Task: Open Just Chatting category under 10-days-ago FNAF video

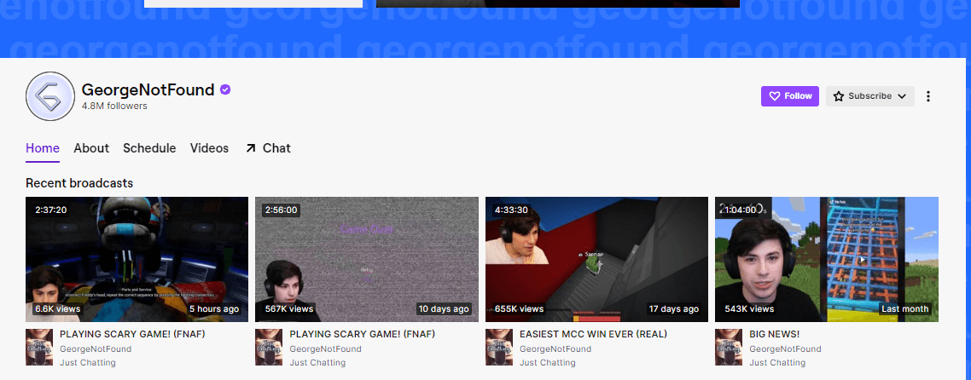Action: click(x=317, y=363)
